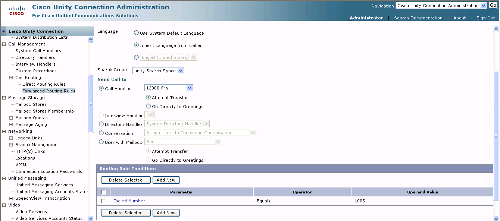This screenshot has height=221, width=500.
Task: Open System Call Handlers in tree
Action: (38, 51)
